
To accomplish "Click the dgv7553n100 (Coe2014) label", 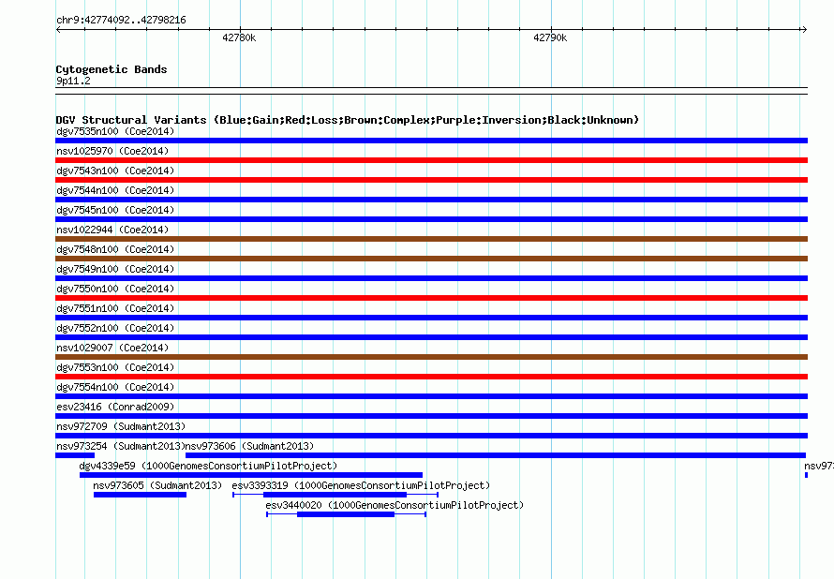I will pos(115,367).
